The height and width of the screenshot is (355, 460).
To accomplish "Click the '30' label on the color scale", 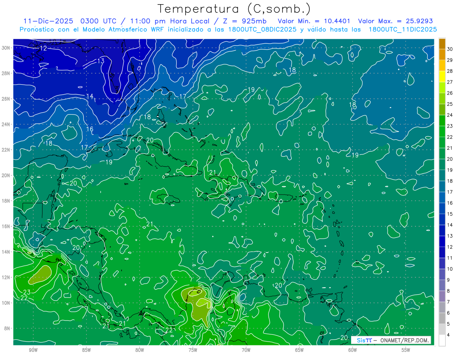I will coord(450,49).
